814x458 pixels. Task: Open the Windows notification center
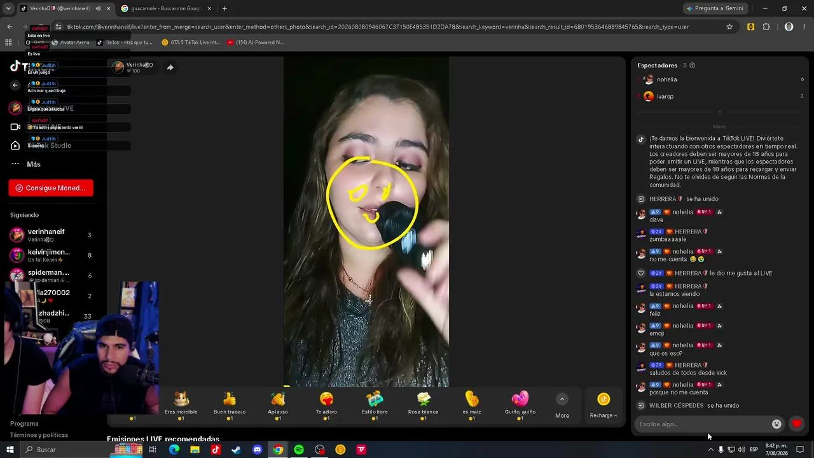click(x=800, y=450)
